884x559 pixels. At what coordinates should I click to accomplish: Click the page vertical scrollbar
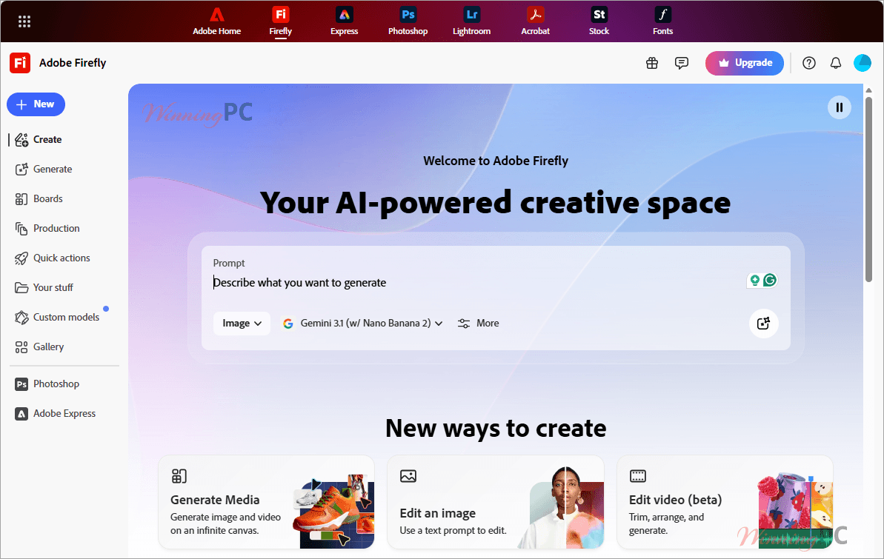(x=868, y=189)
